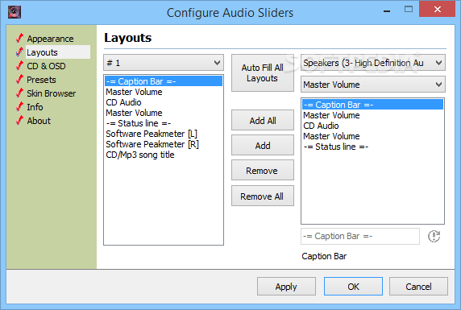Click the Auto Fill All Layouts button

(x=262, y=73)
